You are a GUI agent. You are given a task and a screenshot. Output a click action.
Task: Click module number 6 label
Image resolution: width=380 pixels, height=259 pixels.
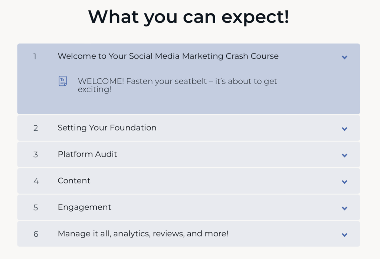pos(36,234)
